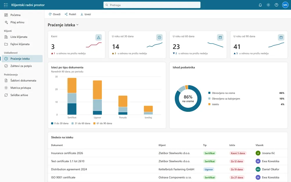Select Praćenje isteka in sidebar
The image size is (291, 182).
22,59
